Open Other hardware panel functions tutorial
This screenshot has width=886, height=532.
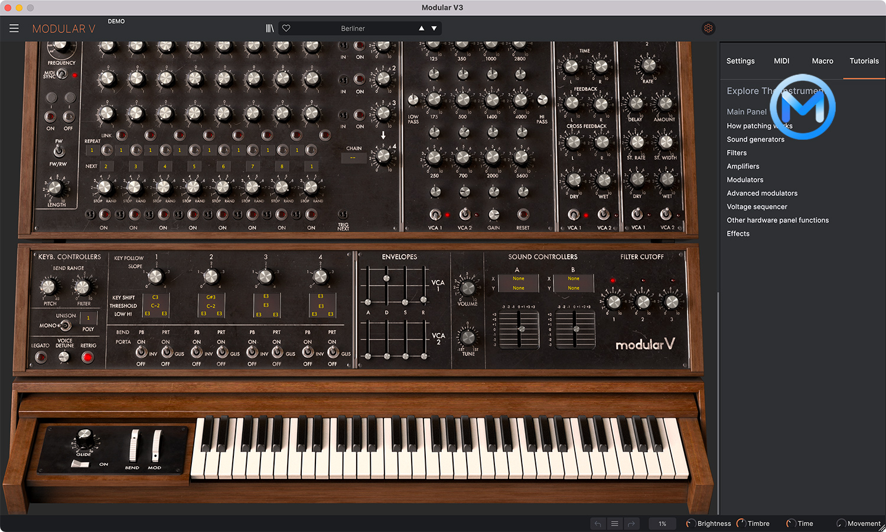click(x=777, y=220)
